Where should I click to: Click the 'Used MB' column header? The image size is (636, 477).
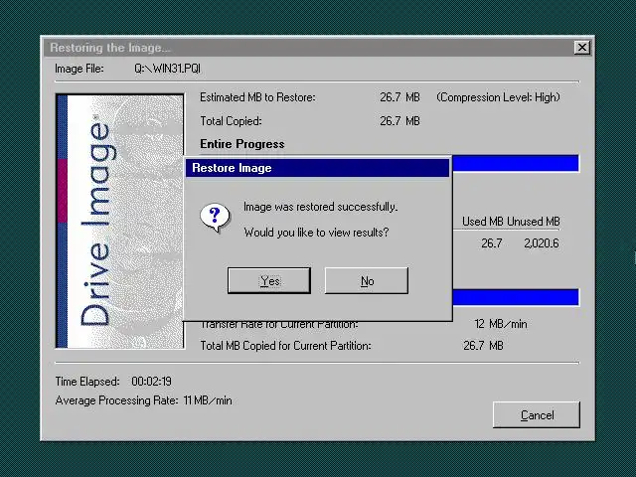pos(483,222)
